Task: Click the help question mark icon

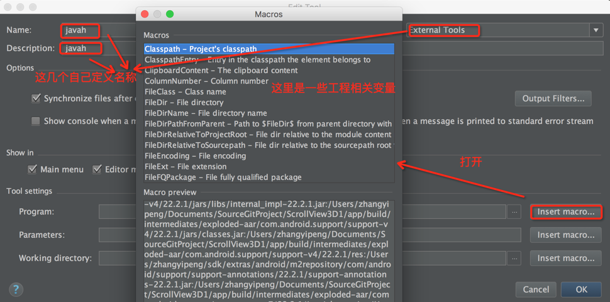Action: click(x=15, y=289)
